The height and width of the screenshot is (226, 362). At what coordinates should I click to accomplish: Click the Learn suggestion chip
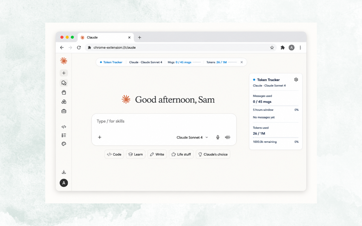click(136, 154)
